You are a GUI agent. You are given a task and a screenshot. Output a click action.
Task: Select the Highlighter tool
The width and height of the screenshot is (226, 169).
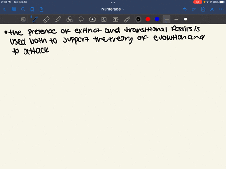click(x=58, y=19)
